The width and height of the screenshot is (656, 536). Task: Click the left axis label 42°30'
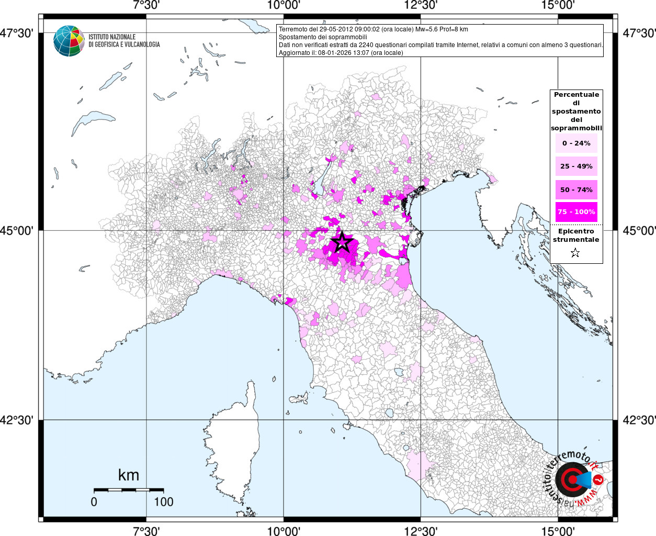[x=17, y=420]
